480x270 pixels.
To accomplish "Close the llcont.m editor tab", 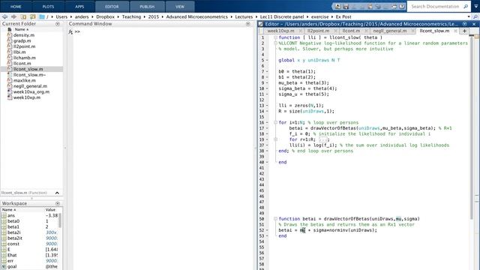I will click(366, 31).
